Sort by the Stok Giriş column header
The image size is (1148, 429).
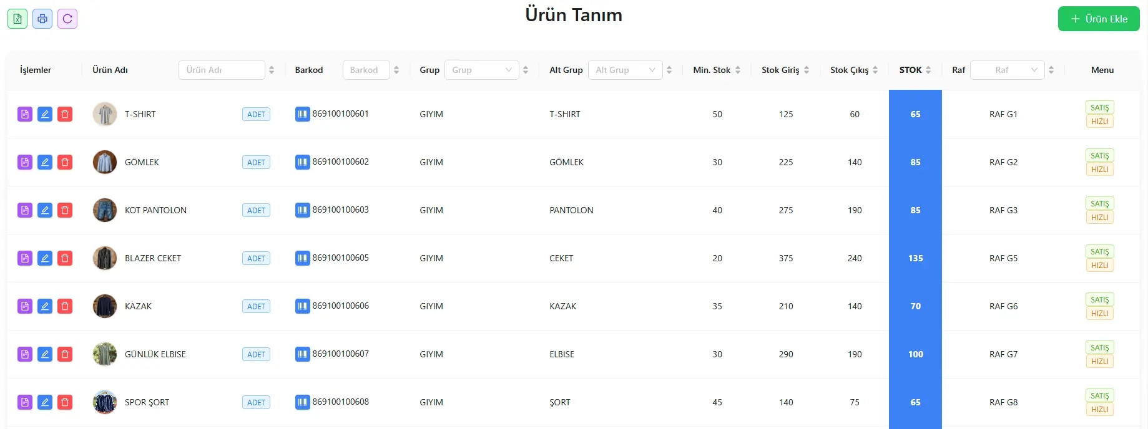(x=785, y=70)
